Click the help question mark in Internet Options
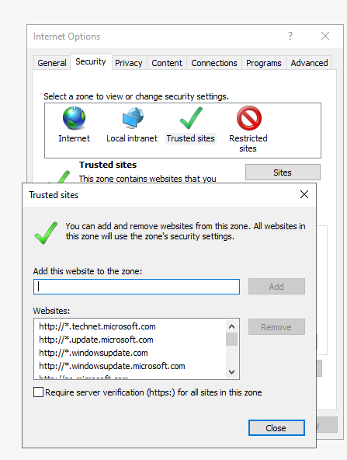Screen dimensions: 347x460 [x=290, y=36]
